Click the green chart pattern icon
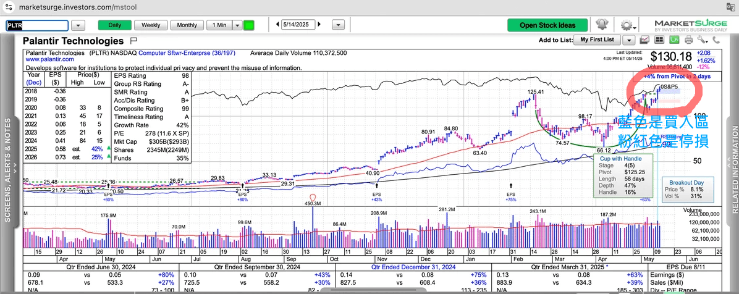The width and height of the screenshot is (739, 294). [x=675, y=40]
